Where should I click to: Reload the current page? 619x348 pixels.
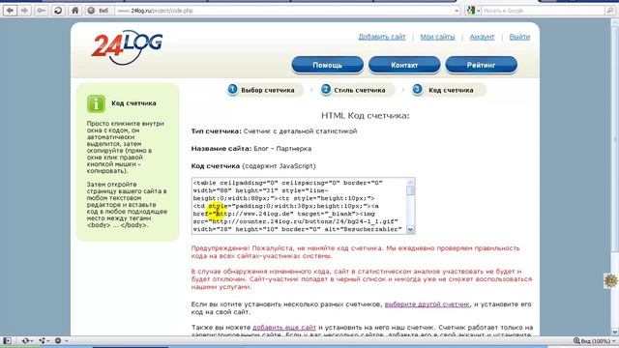[58, 11]
